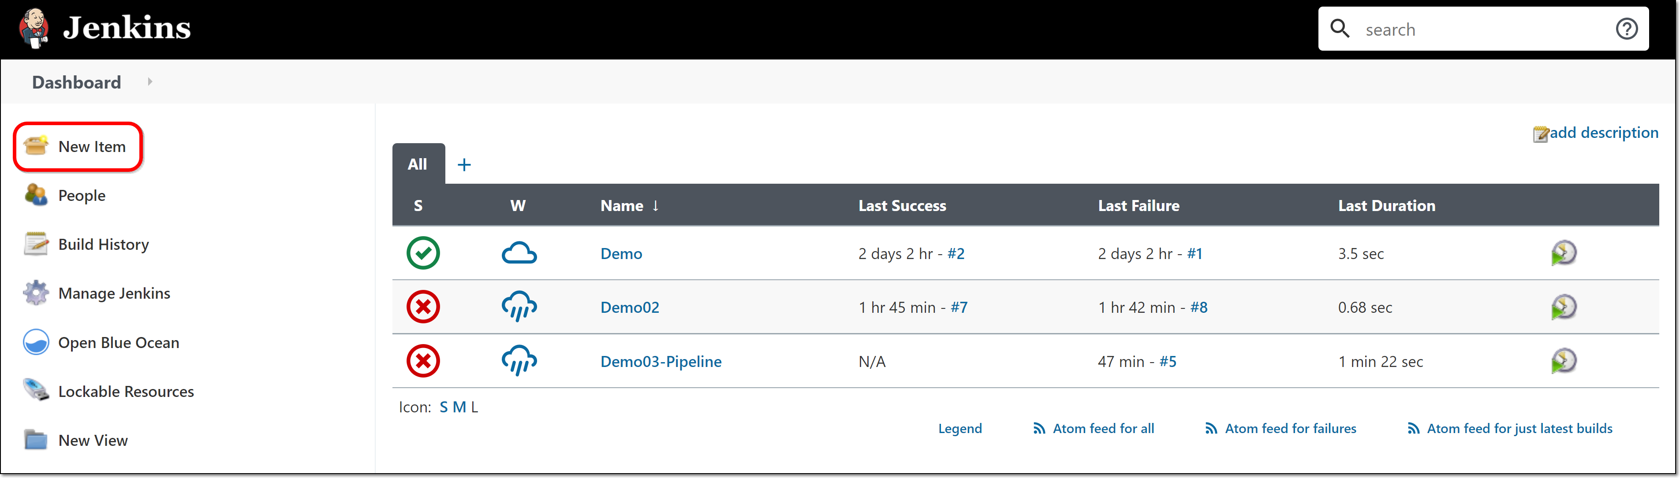Open the Jenkins home title link
The height and width of the screenshot is (478, 1680).
point(127,28)
